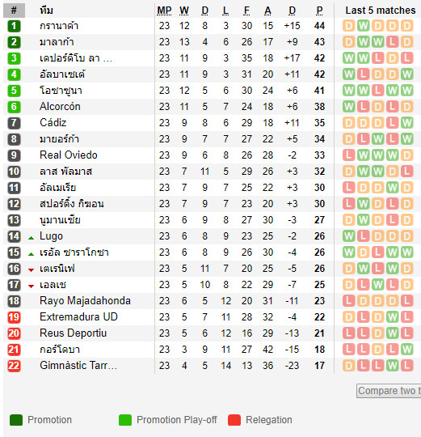Click the red Relegation legend swatch
The width and height of the screenshot is (421, 437).
coord(234,420)
